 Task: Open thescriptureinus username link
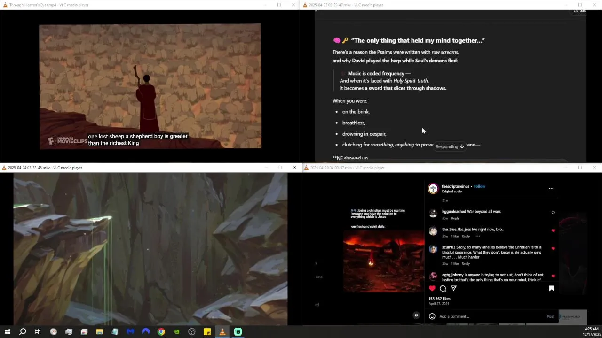click(455, 186)
